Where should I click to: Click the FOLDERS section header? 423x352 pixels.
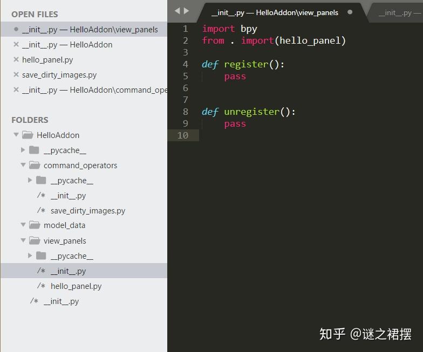30,120
